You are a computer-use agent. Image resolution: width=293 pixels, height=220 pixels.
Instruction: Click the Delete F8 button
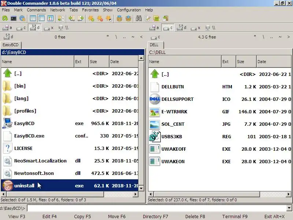(195, 216)
